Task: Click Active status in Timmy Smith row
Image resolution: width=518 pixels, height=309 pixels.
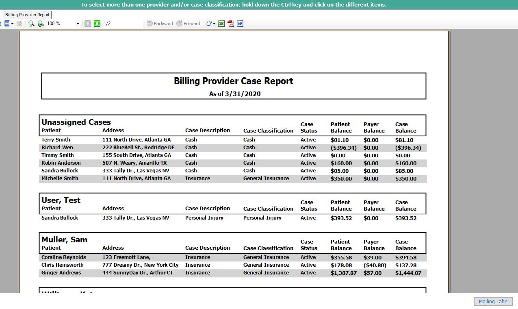Action: [x=308, y=155]
